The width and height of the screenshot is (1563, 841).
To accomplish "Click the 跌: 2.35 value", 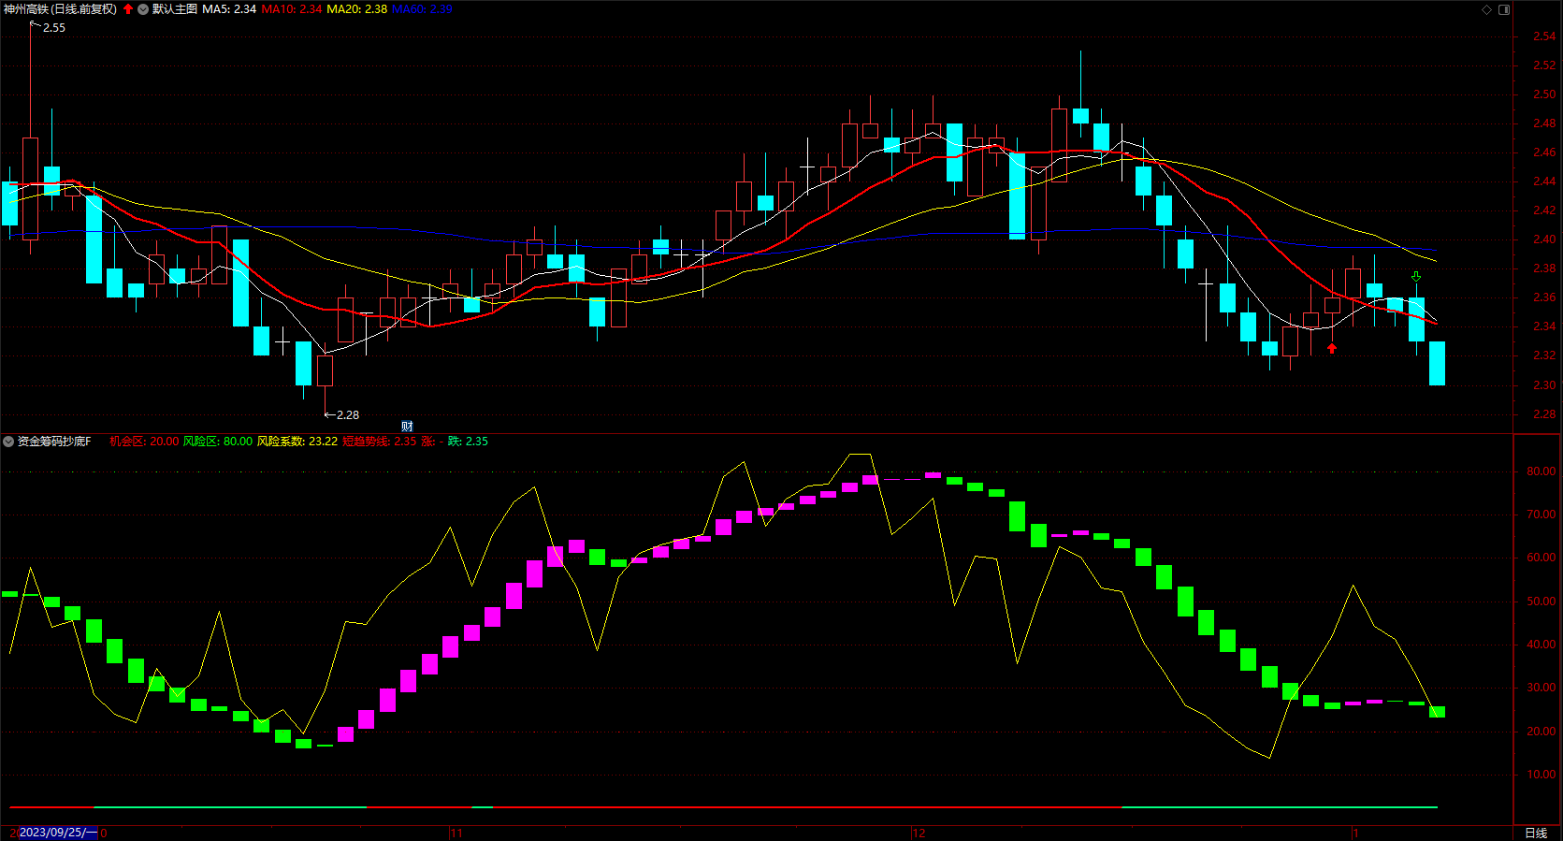I will (x=468, y=442).
